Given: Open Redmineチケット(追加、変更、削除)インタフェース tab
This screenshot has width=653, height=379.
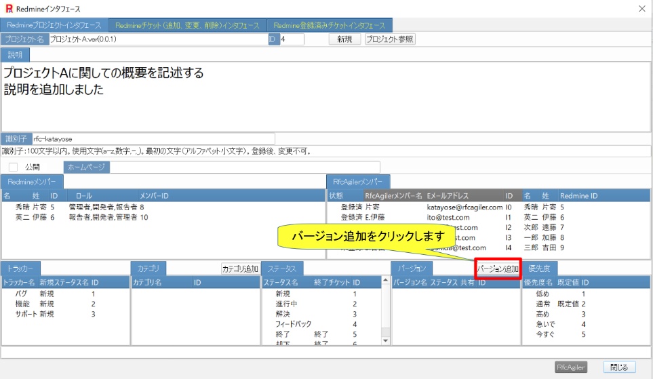Looking at the screenshot, I should pyautogui.click(x=187, y=25).
